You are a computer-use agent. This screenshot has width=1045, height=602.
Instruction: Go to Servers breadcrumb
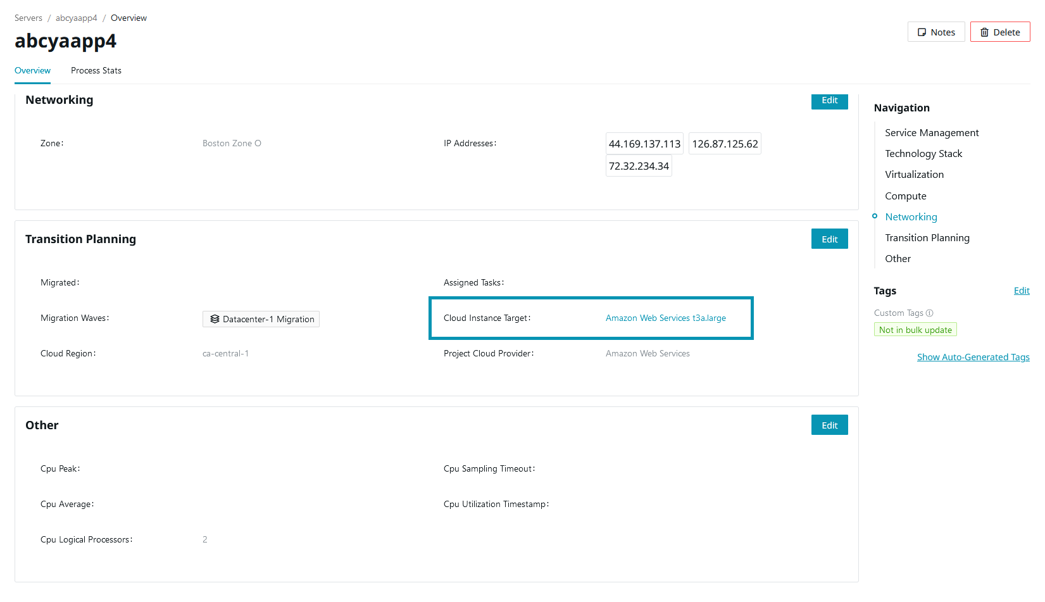(28, 18)
